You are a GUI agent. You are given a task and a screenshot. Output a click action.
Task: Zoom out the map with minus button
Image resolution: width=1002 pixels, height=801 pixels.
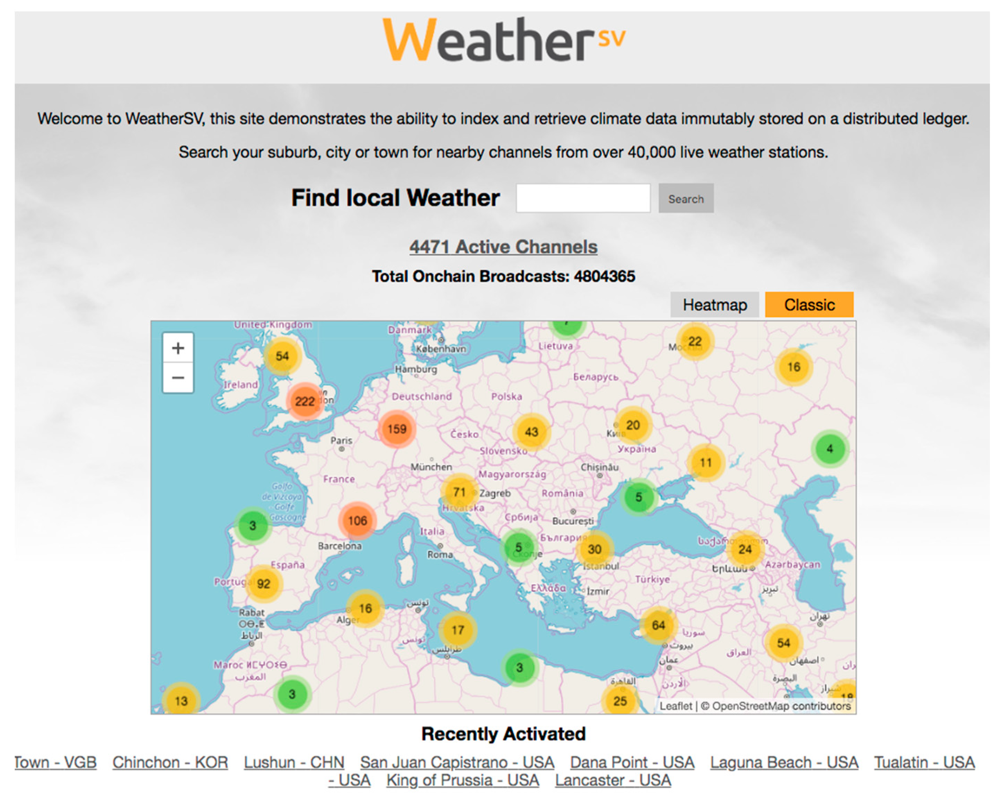[178, 377]
